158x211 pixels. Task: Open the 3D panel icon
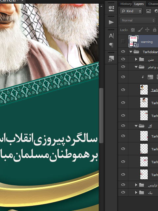point(111,9)
